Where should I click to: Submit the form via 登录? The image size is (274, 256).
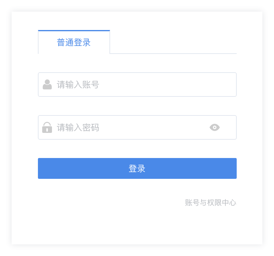(x=137, y=168)
